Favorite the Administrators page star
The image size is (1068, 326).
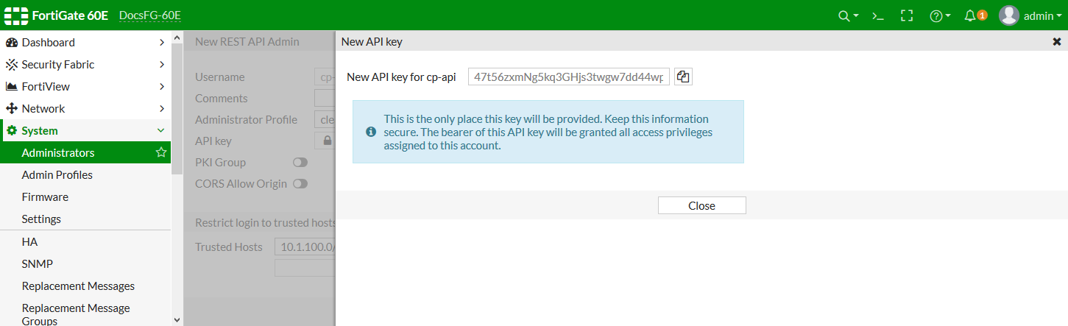click(x=161, y=153)
